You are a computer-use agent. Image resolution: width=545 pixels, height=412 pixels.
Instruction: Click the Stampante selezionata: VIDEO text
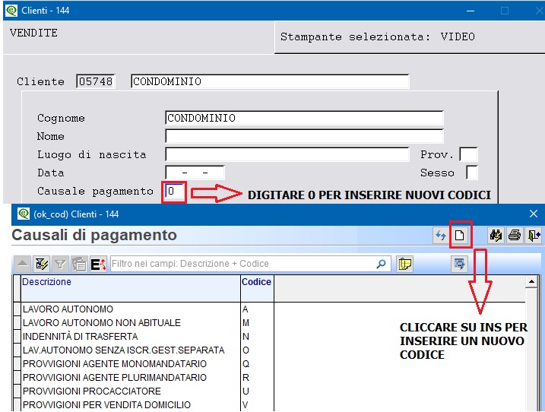click(378, 36)
